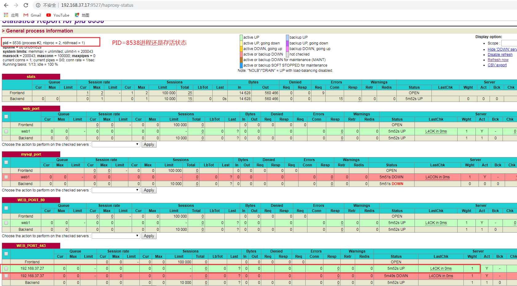The height and width of the screenshot is (286, 517).
Task: Click the stats section title
Action: pyautogui.click(x=31, y=77)
